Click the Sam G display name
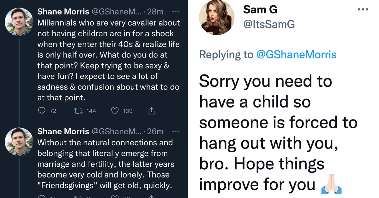 [260, 10]
